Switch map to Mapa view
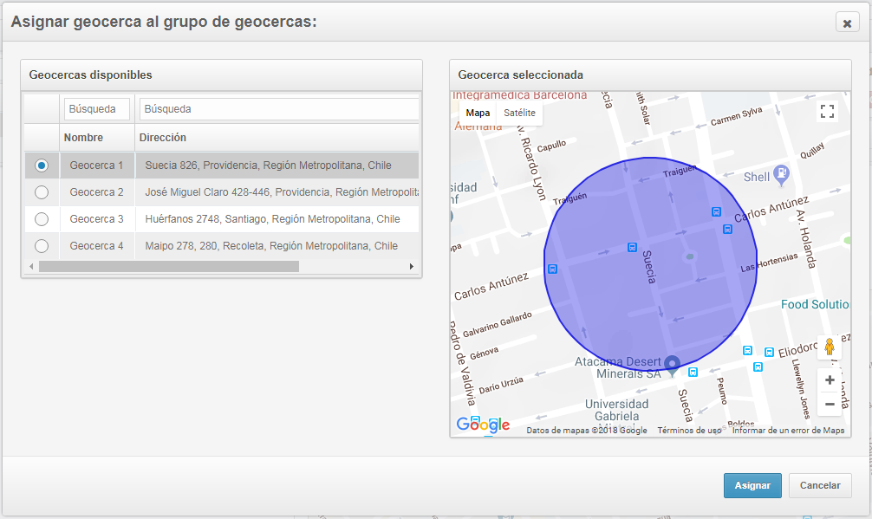Screen dimensions: 872x519 (478, 114)
